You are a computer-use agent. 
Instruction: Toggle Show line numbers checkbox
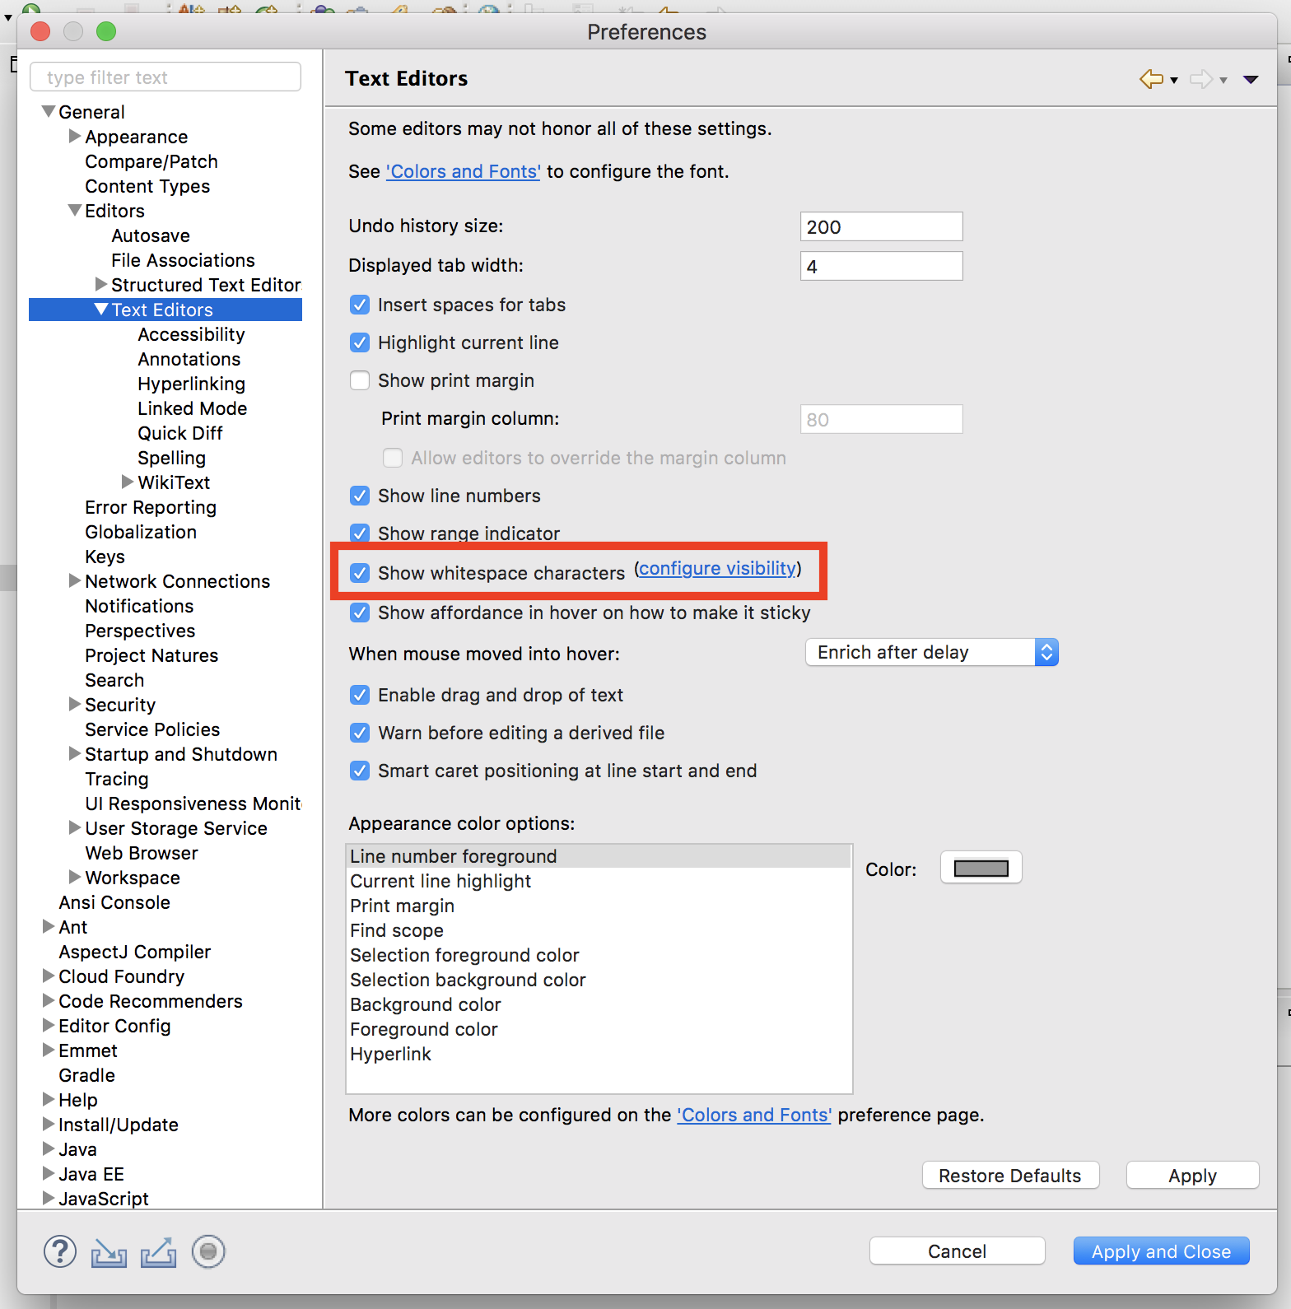360,496
